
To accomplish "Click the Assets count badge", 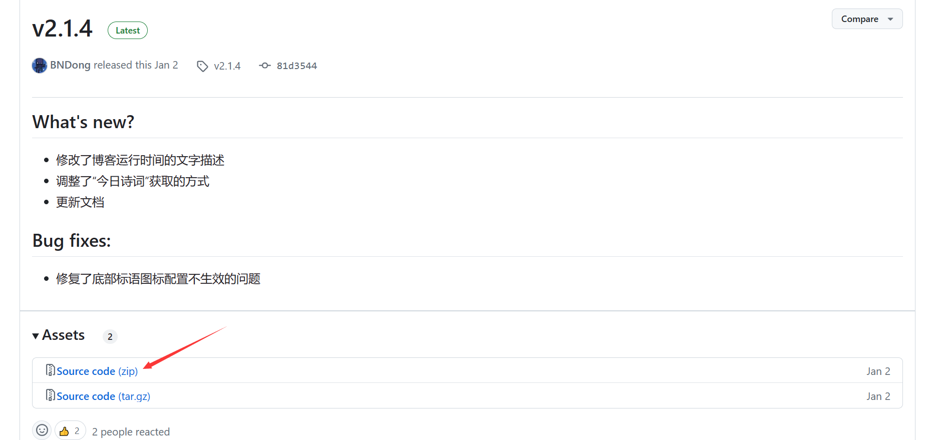I will coord(110,337).
